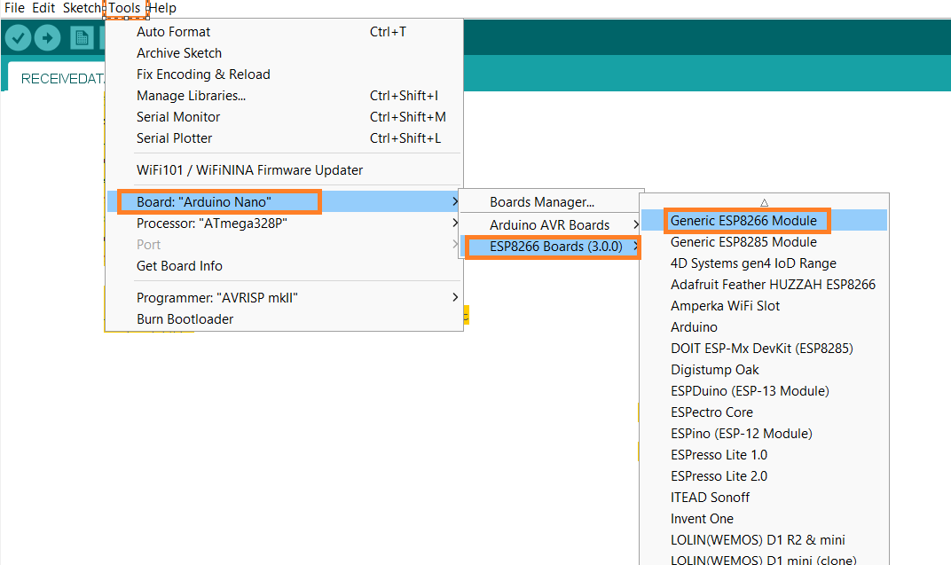Expand the Programmer: "AVRISP mkII" submenu
The height and width of the screenshot is (565, 951).
point(284,298)
